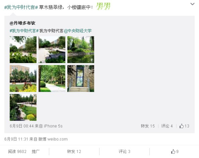199x158 pixels.
Task: Open the #我为中财代言# hashtag in top post
Action: pyautogui.click(x=21, y=7)
